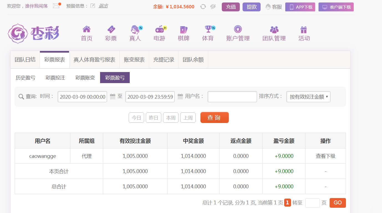The image size is (382, 213).
Task: Click 盈亏金额 column header
Action: click(x=284, y=141)
